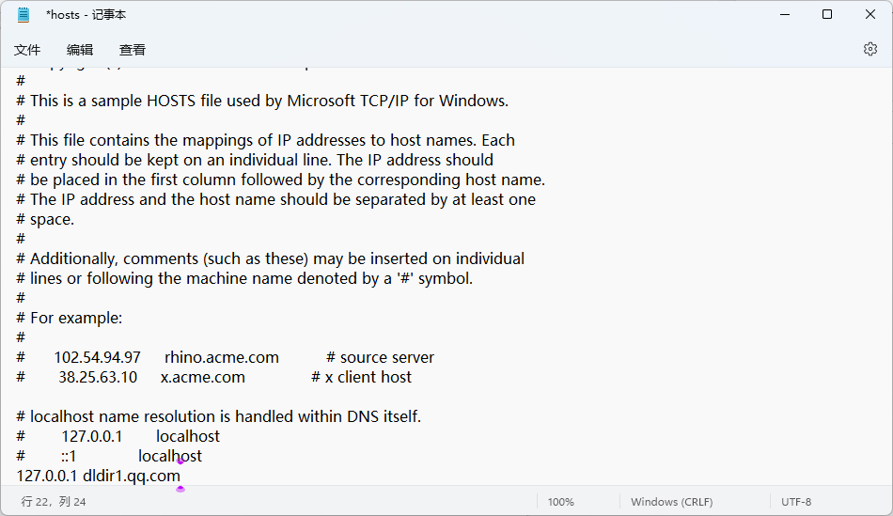The height and width of the screenshot is (516, 893).
Task: Open Notepad settings gear icon
Action: click(x=869, y=49)
